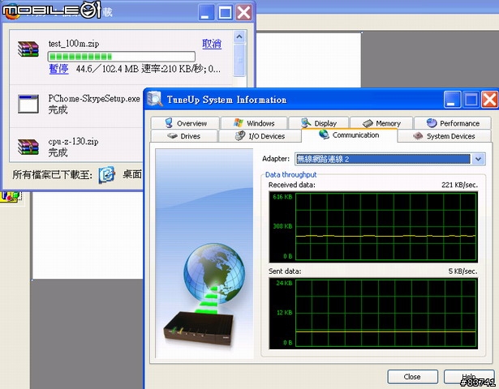Go to the Memory tab
This screenshot has width=499, height=389.
pos(381,123)
